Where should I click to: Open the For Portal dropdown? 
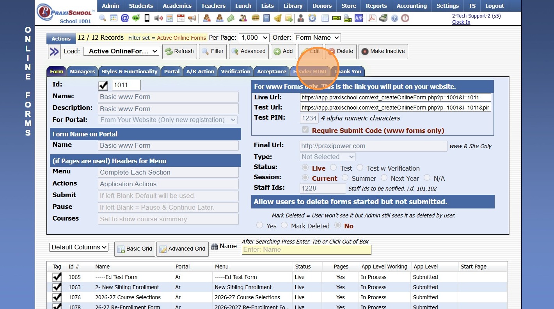[168, 120]
